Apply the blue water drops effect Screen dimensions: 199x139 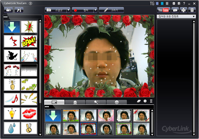[x=12, y=128]
